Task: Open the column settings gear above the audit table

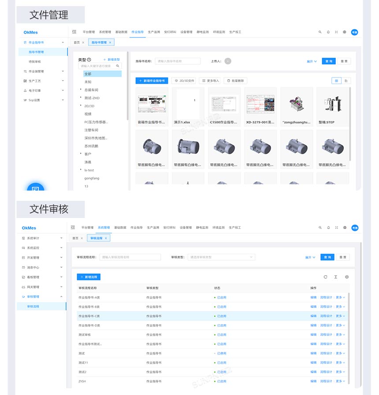Action: 347,277
